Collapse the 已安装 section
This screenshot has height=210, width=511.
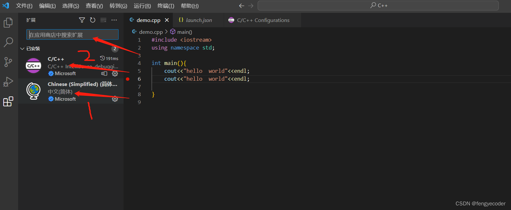click(22, 49)
